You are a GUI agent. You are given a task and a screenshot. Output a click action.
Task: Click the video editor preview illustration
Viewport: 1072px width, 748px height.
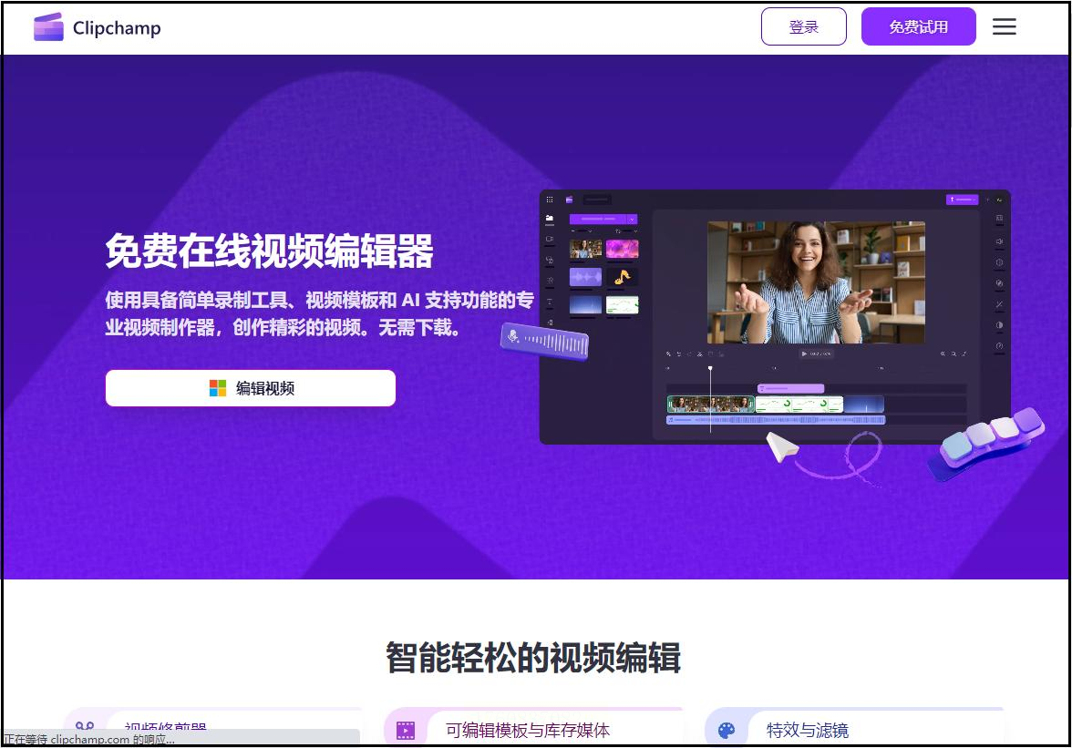[x=775, y=317]
